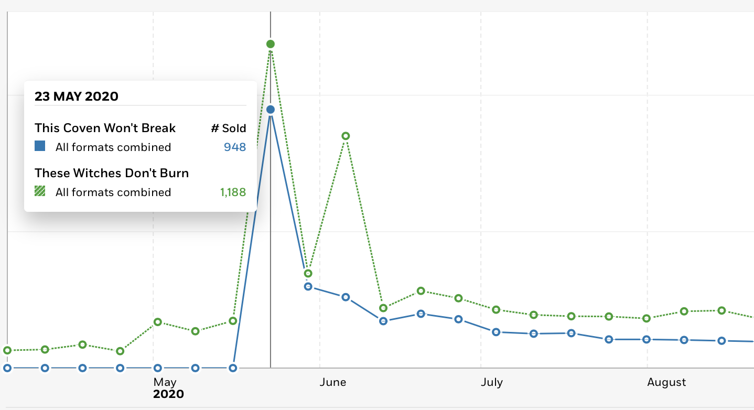
Task: Select the green peak data point at 23 May
Action: click(x=271, y=44)
